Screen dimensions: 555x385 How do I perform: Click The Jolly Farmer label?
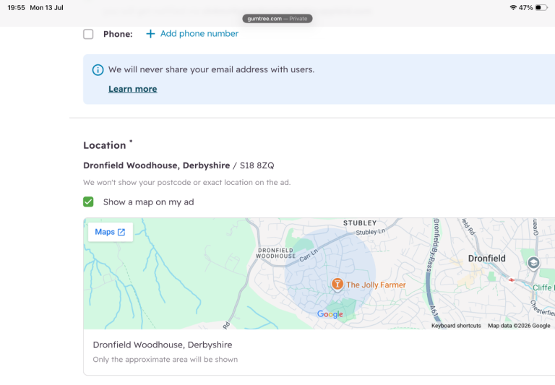[x=376, y=285]
